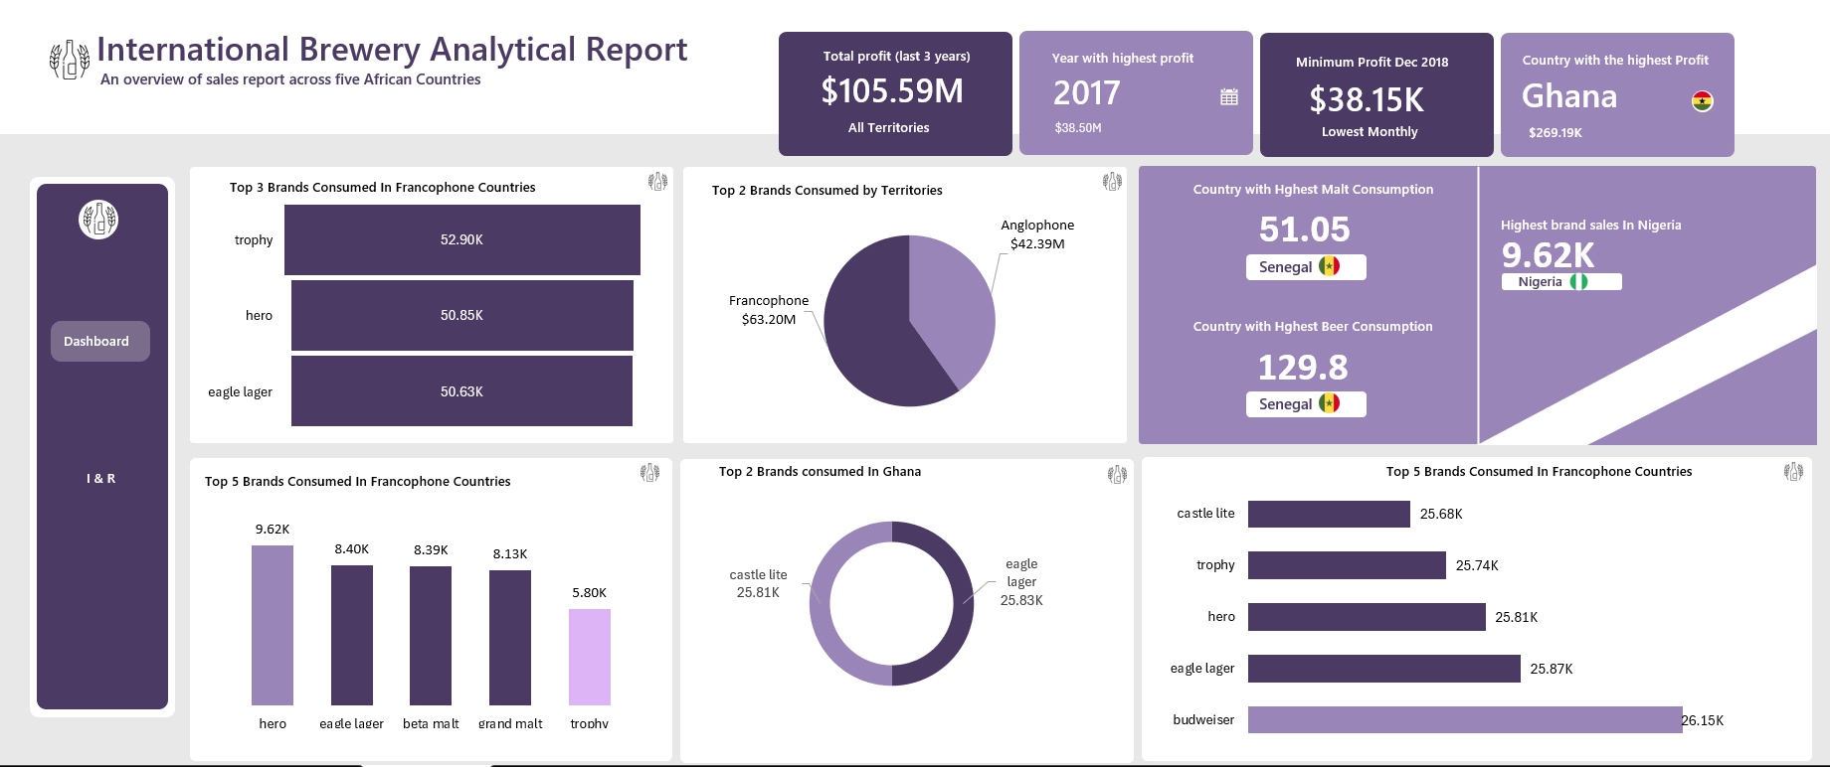This screenshot has height=767, width=1830.
Task: Select the hero column showing 9.62K
Action: pos(273,625)
